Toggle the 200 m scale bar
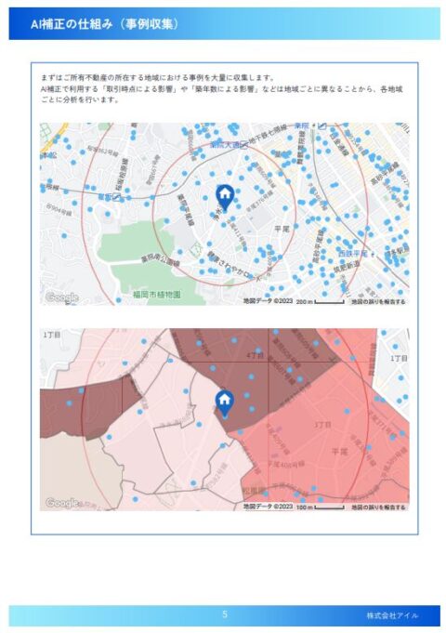This screenshot has width=446, height=633. point(320,302)
